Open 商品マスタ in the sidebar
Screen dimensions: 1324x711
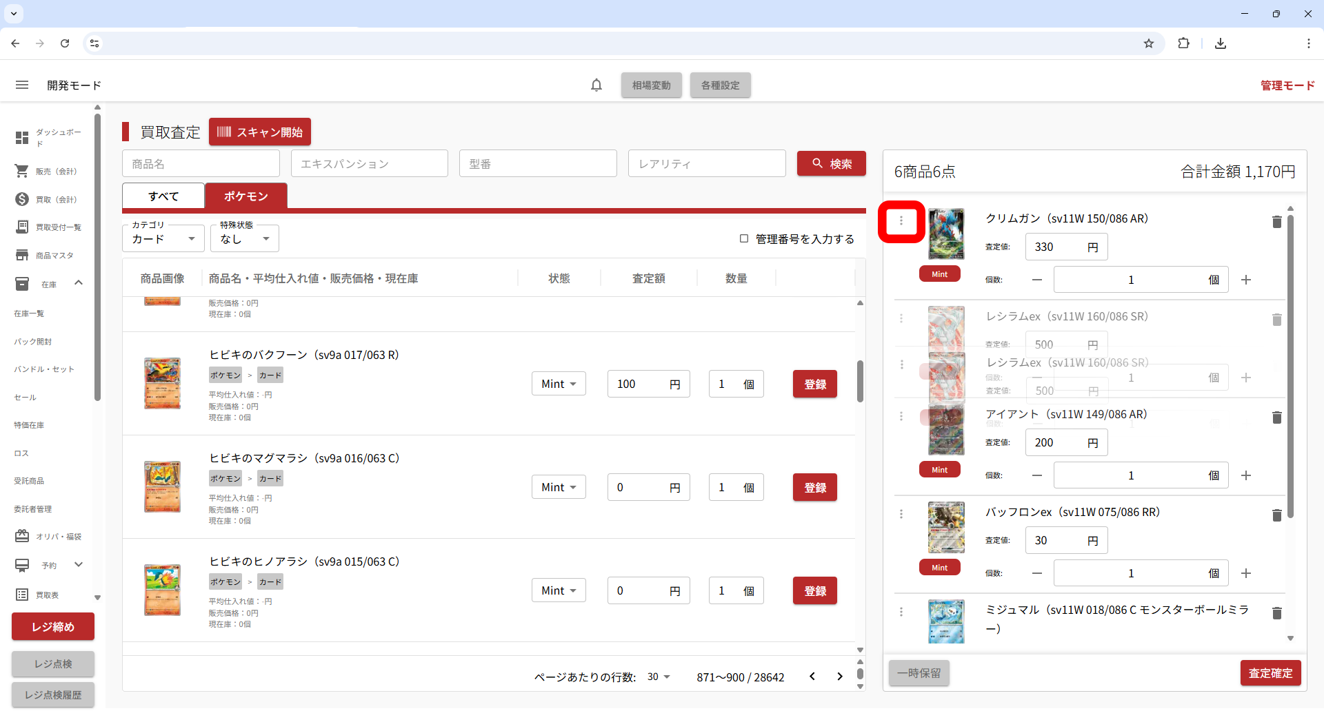tap(54, 256)
